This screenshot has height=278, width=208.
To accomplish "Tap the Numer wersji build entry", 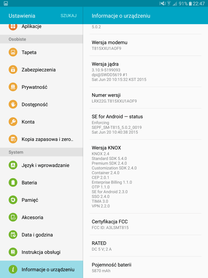I will click(x=145, y=98).
